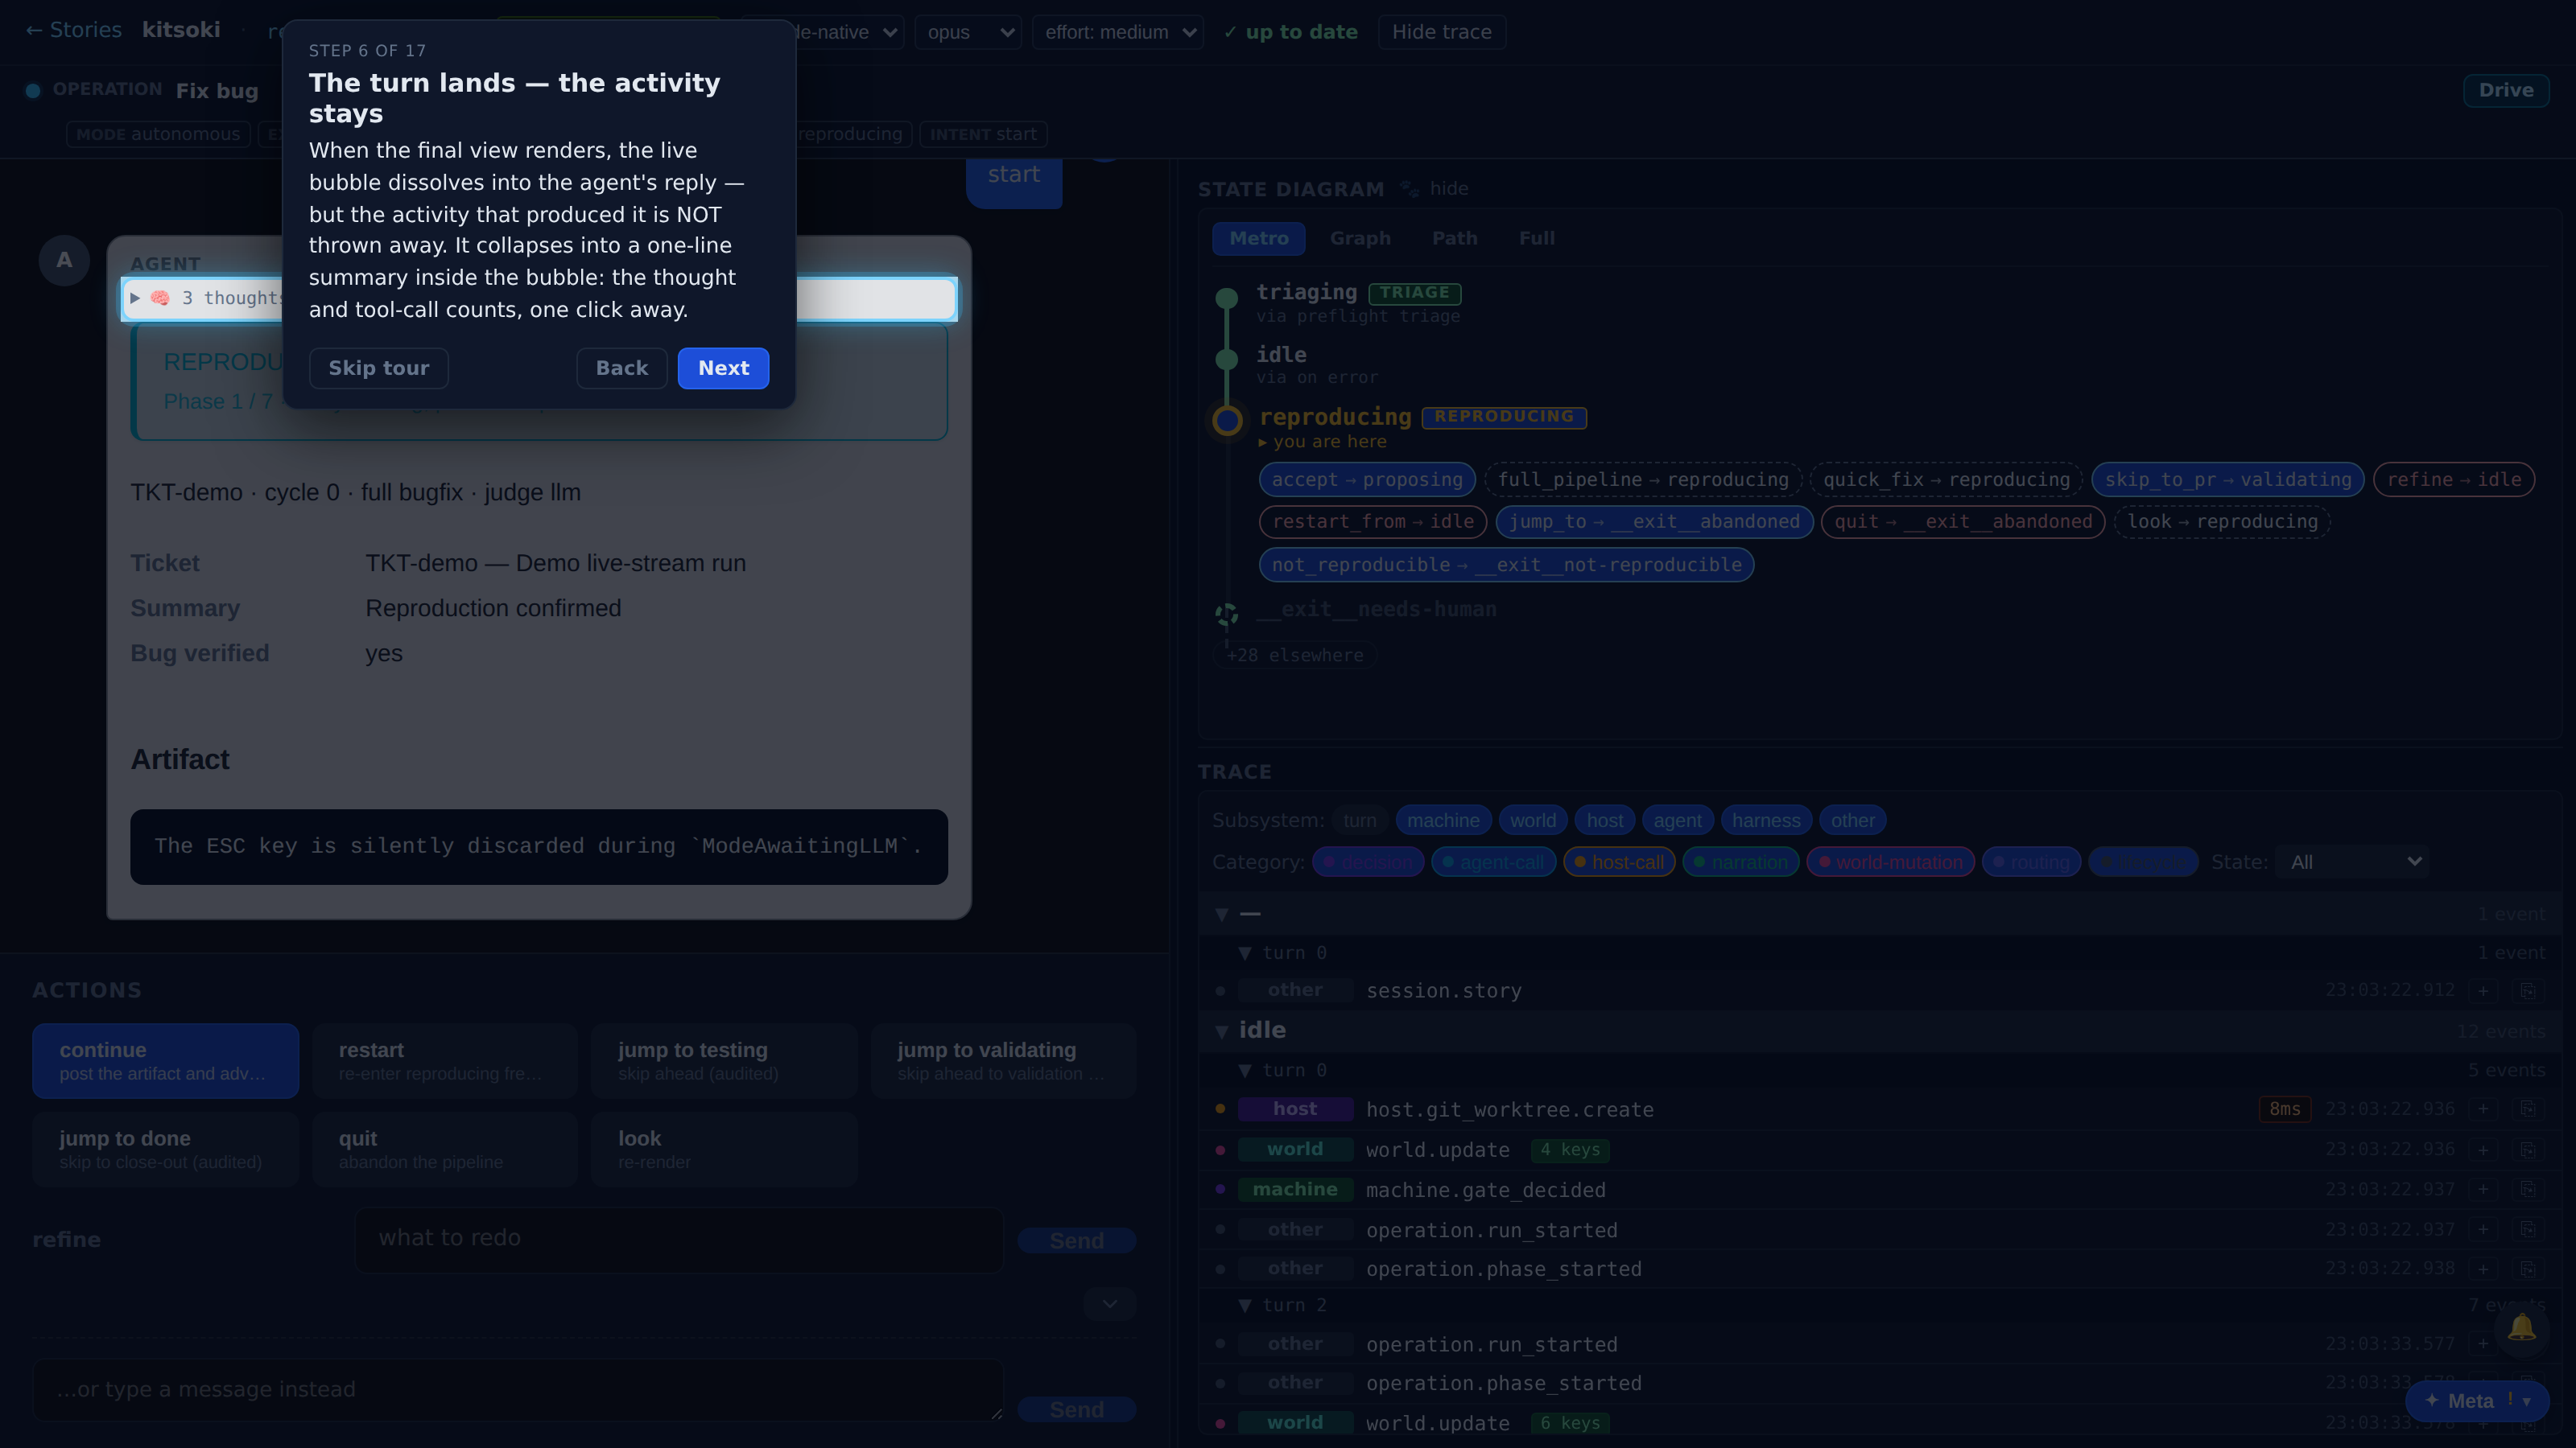Click the triaging station node
The height and width of the screenshot is (1448, 2576).
[x=1227, y=297]
